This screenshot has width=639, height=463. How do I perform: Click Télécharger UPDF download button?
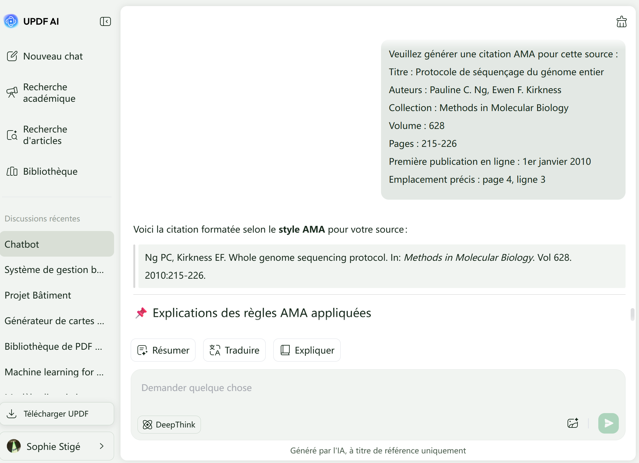pos(57,414)
